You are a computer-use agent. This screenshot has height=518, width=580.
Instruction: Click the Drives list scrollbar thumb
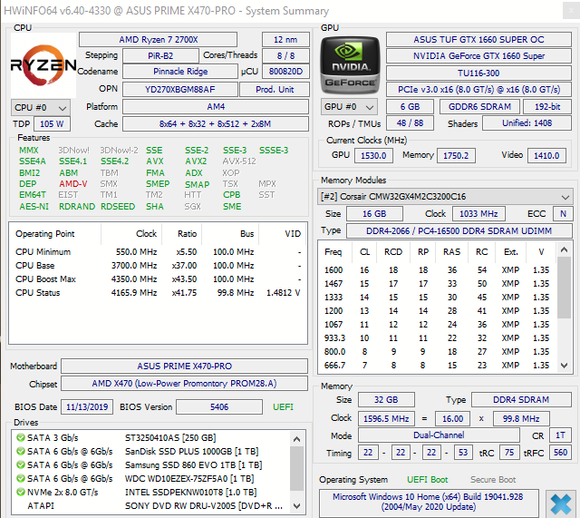pyautogui.click(x=296, y=468)
